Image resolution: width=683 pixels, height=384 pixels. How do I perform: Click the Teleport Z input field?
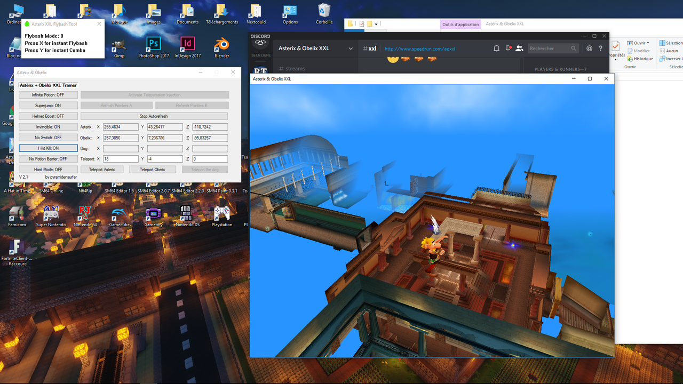[210, 159]
